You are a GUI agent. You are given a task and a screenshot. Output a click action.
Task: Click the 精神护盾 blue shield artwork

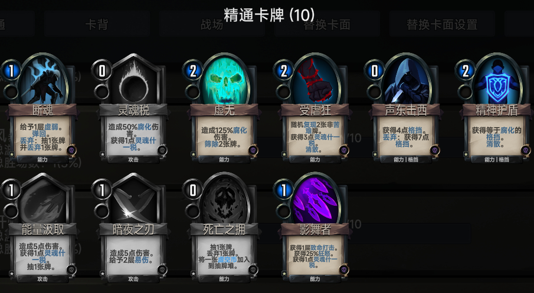coord(497,80)
